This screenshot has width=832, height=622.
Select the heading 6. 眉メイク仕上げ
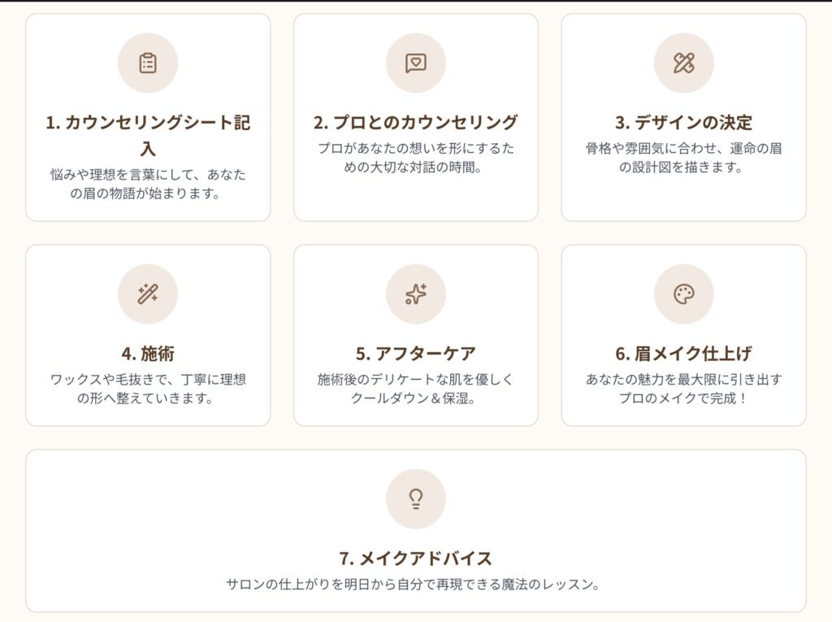(x=683, y=353)
